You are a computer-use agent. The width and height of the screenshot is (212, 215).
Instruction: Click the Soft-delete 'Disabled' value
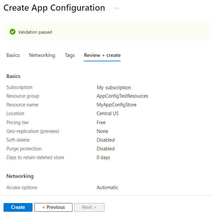106,140
